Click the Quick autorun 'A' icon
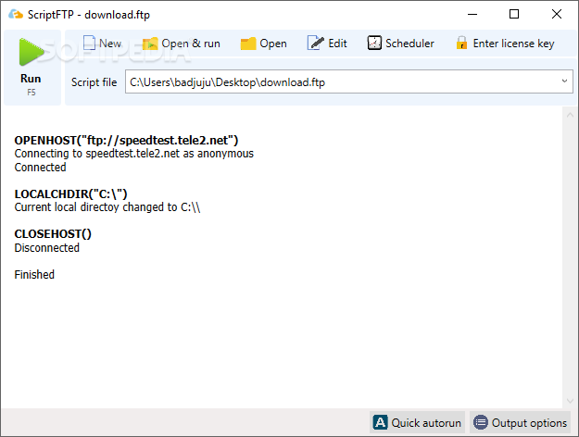Viewport: 579px width, 437px height. [380, 422]
